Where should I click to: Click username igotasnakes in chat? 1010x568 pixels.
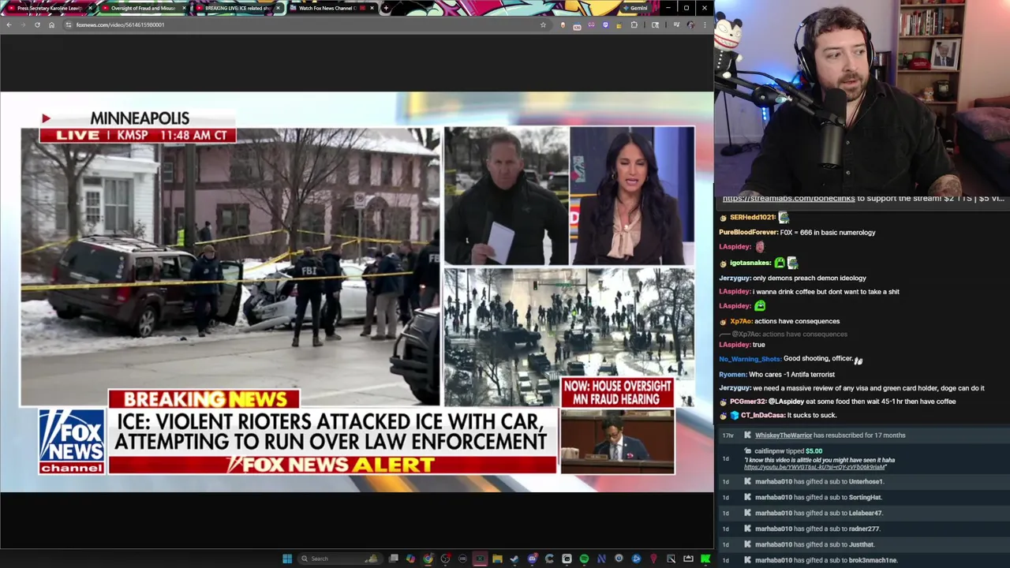[x=750, y=263]
